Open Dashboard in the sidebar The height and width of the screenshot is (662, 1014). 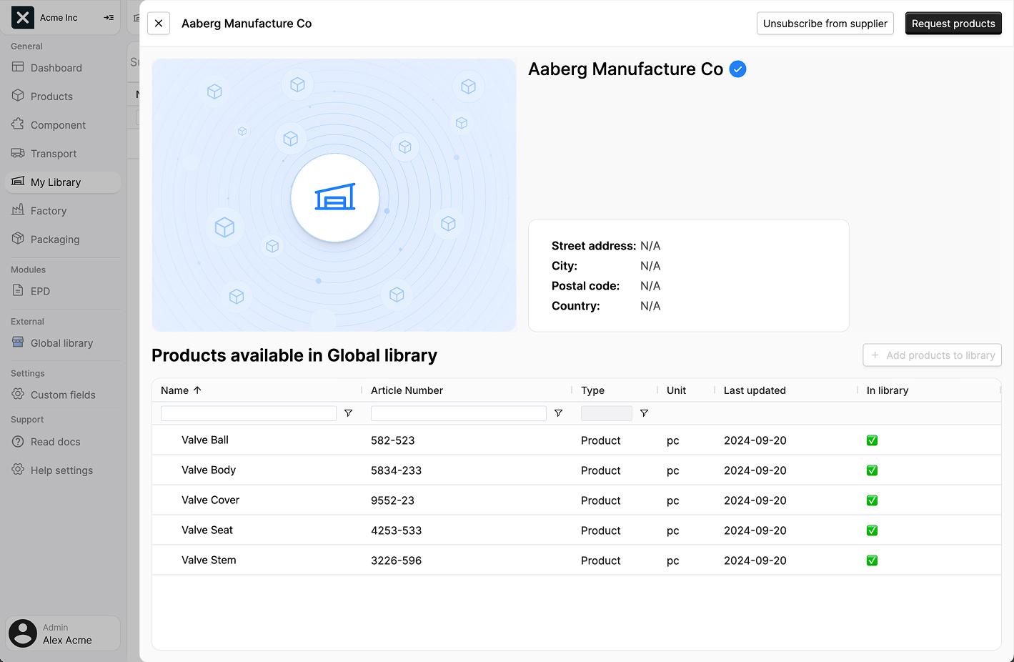click(x=63, y=68)
